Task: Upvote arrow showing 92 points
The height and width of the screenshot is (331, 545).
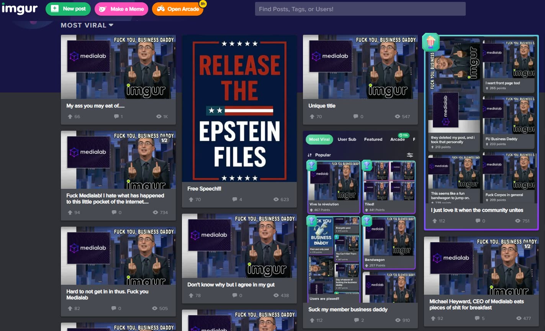Action: (433, 318)
